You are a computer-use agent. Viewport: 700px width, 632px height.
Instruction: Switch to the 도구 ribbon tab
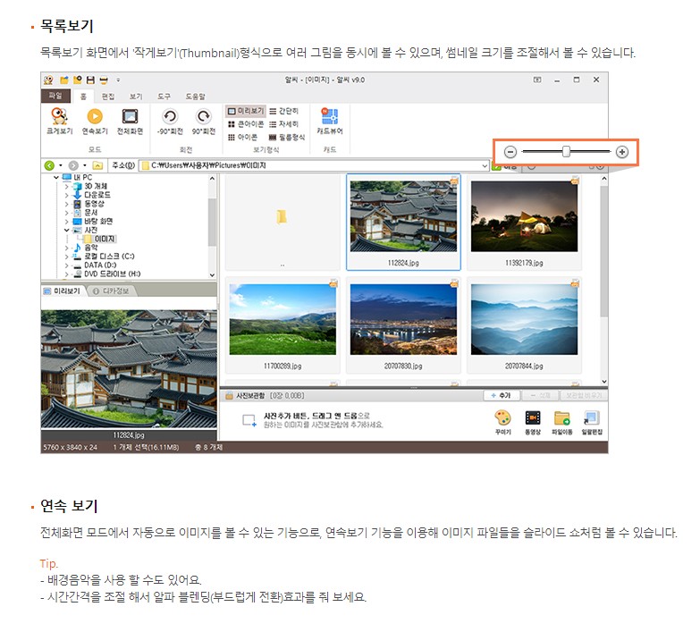164,97
